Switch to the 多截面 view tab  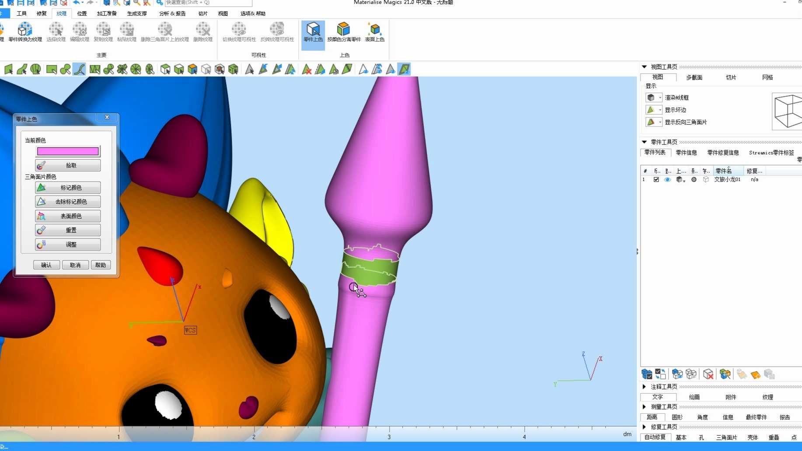point(694,77)
